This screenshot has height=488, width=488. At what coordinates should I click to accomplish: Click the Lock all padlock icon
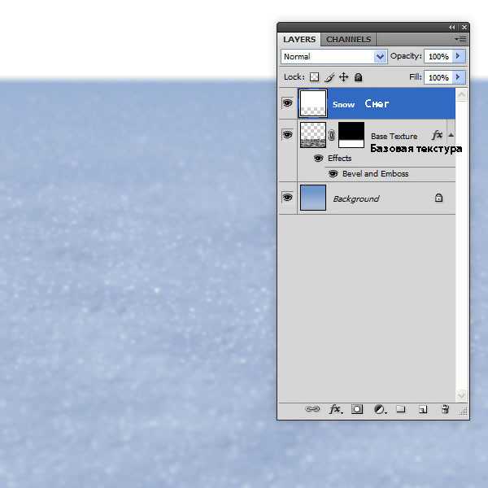pos(358,77)
